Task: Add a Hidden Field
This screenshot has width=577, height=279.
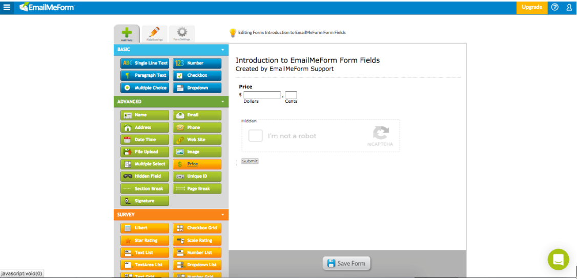Action: pyautogui.click(x=145, y=176)
